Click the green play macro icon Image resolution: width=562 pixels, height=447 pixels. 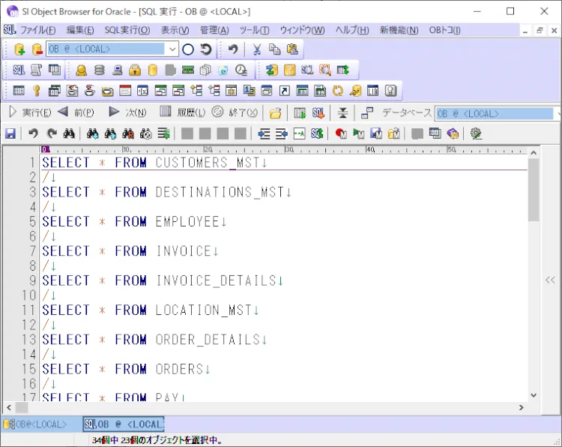pyautogui.click(x=358, y=133)
